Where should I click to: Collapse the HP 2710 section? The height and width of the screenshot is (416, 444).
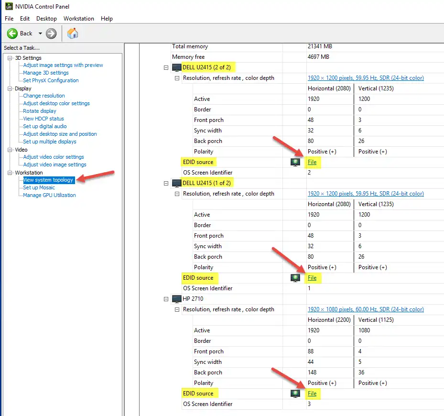(166, 298)
